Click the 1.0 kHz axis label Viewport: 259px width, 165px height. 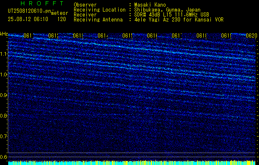point(4,75)
